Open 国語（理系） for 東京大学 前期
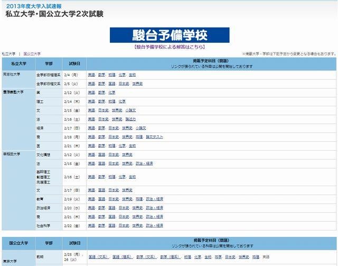Viewport: 338px width, 266px height. point(123,256)
